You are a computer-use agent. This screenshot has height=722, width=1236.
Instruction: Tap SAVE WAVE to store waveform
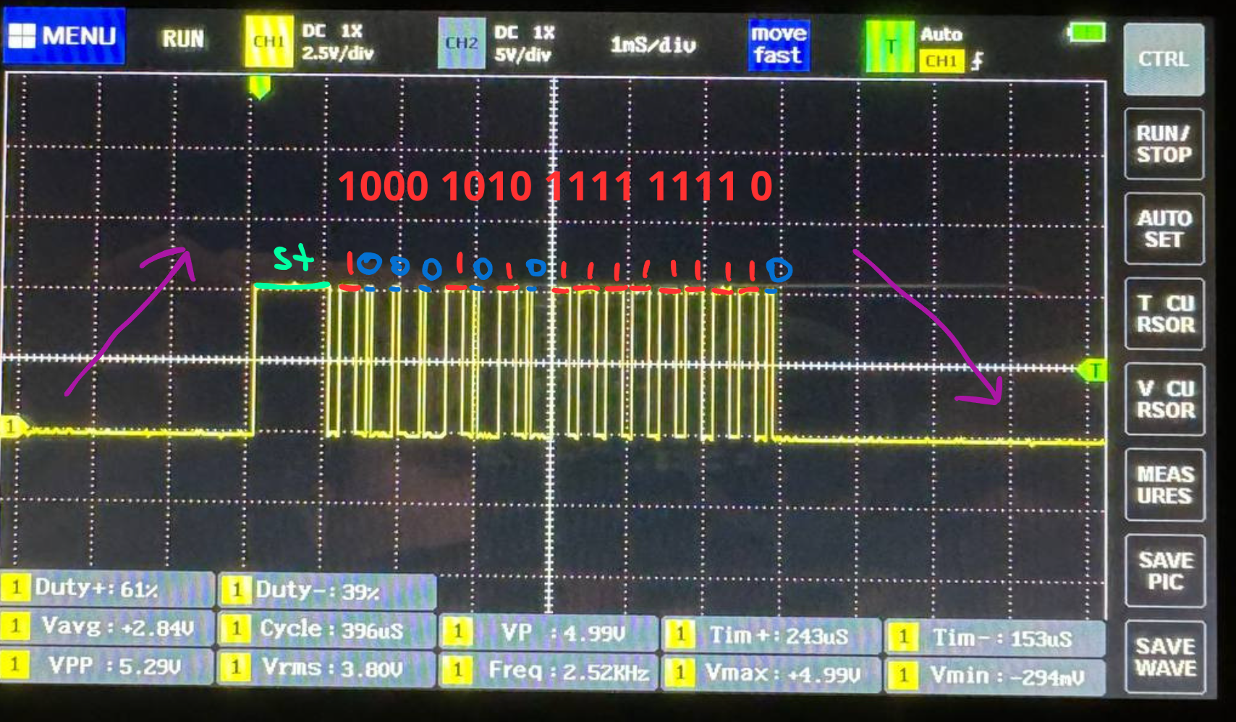pyautogui.click(x=1164, y=657)
